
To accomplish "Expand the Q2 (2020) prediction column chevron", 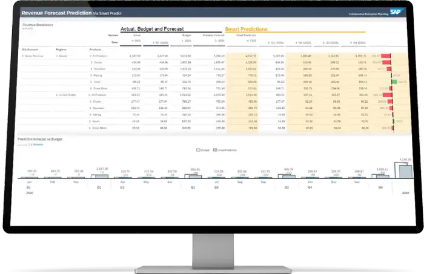I will [296, 42].
